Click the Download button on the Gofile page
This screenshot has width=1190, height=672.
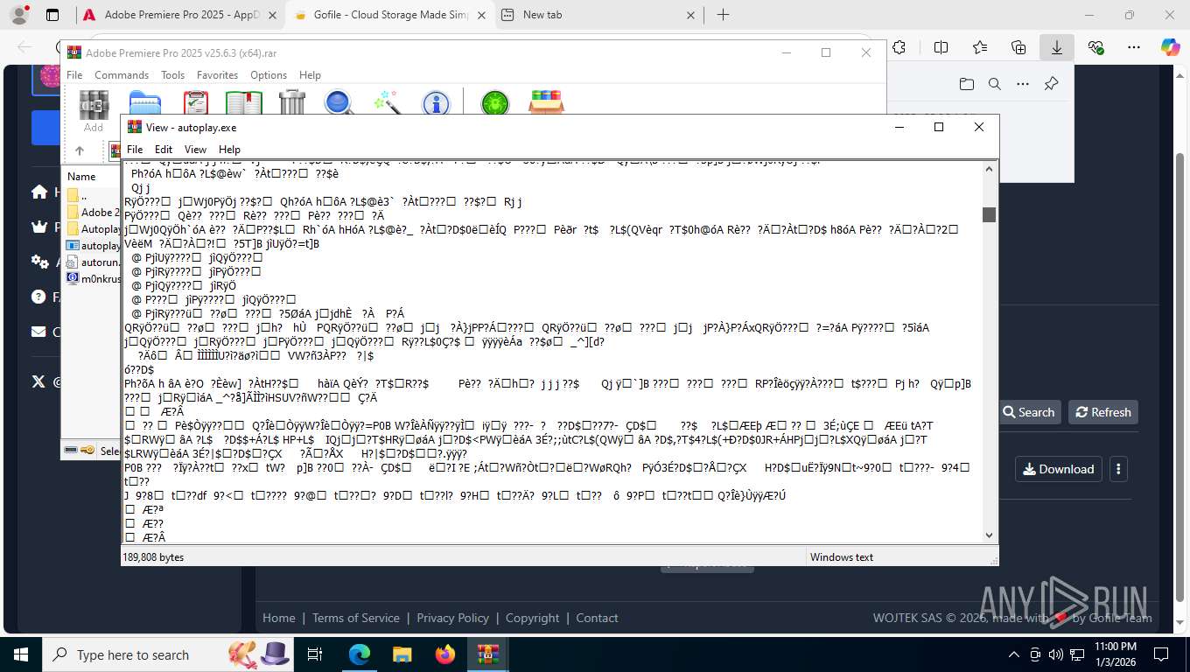point(1059,469)
